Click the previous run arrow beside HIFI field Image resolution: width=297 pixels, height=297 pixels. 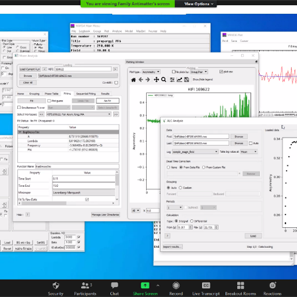click(x=45, y=69)
